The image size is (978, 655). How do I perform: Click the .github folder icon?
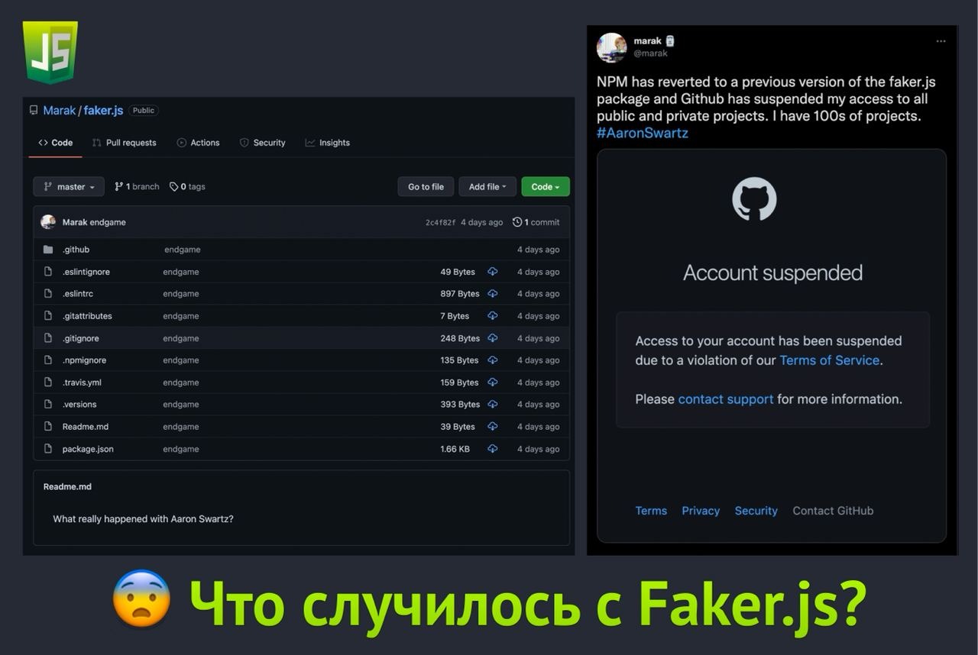point(48,250)
